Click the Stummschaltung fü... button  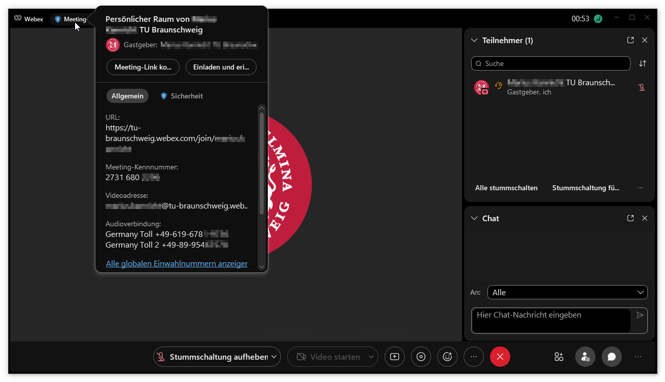586,188
